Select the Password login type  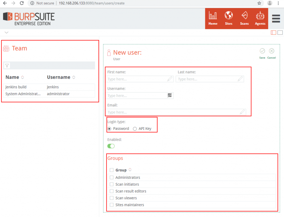[109, 129]
